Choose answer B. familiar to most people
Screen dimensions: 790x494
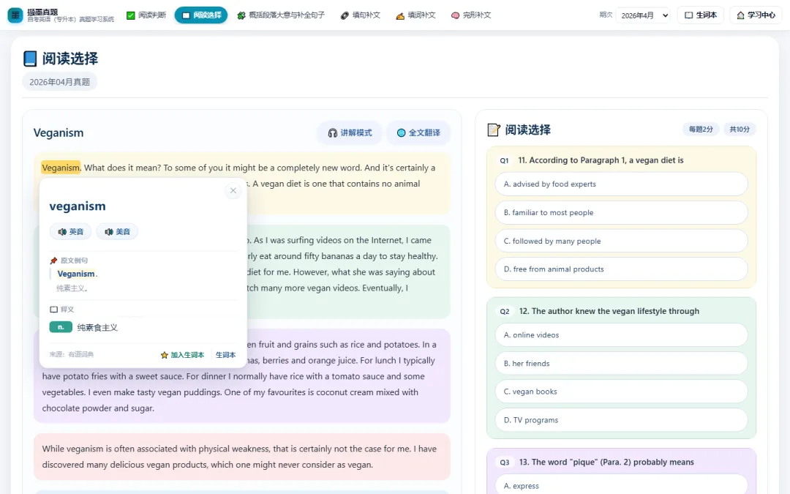[621, 213]
